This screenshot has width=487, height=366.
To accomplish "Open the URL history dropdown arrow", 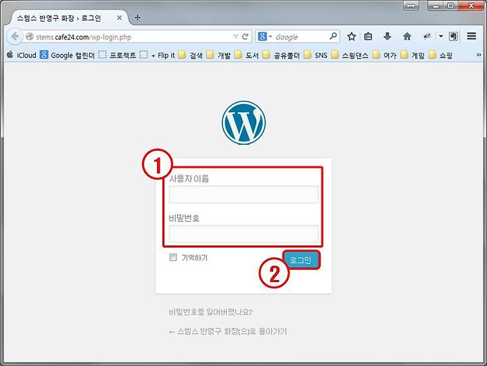I will 235,37.
